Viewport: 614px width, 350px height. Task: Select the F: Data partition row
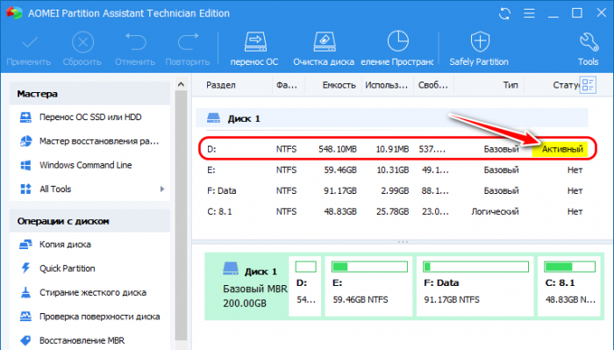396,190
